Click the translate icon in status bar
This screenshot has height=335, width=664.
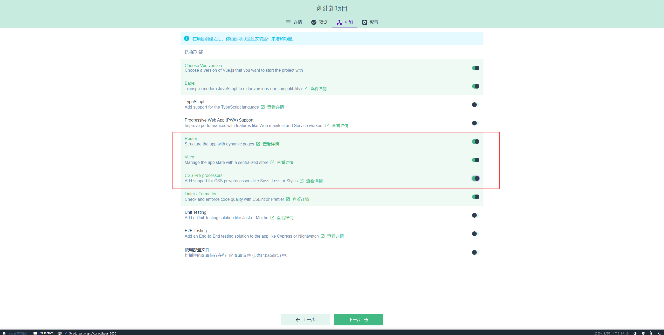pos(652,333)
